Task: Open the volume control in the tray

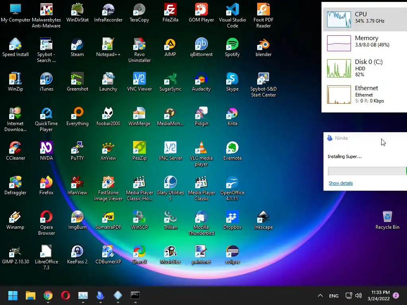Action: tap(359, 295)
